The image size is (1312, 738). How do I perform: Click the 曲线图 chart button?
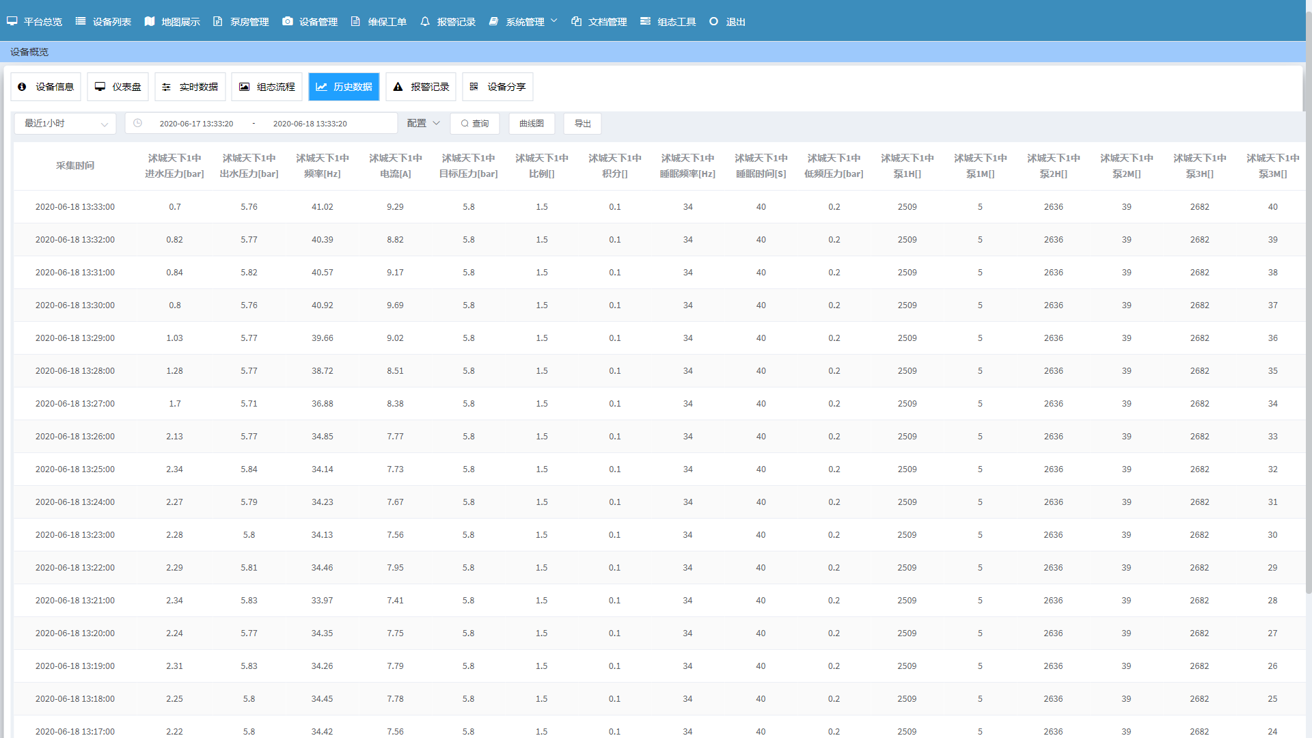[x=532, y=124]
